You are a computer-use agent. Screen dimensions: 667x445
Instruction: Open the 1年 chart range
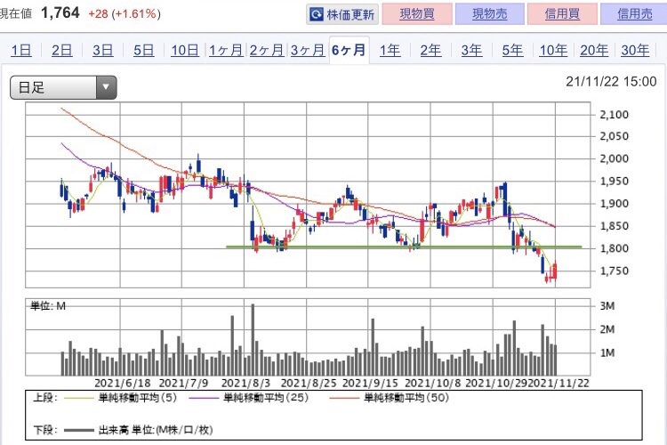tap(390, 50)
